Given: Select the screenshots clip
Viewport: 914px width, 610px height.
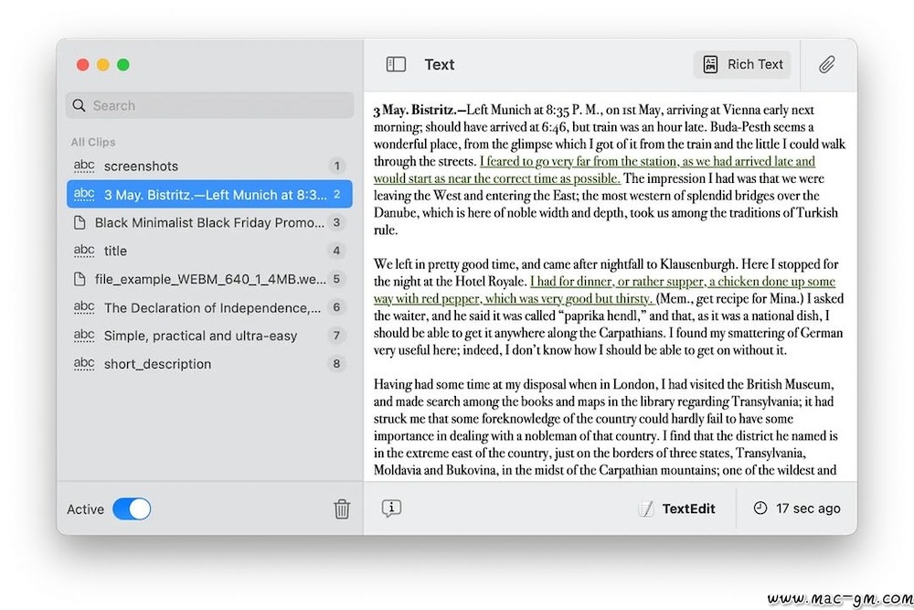Looking at the screenshot, I should 210,166.
